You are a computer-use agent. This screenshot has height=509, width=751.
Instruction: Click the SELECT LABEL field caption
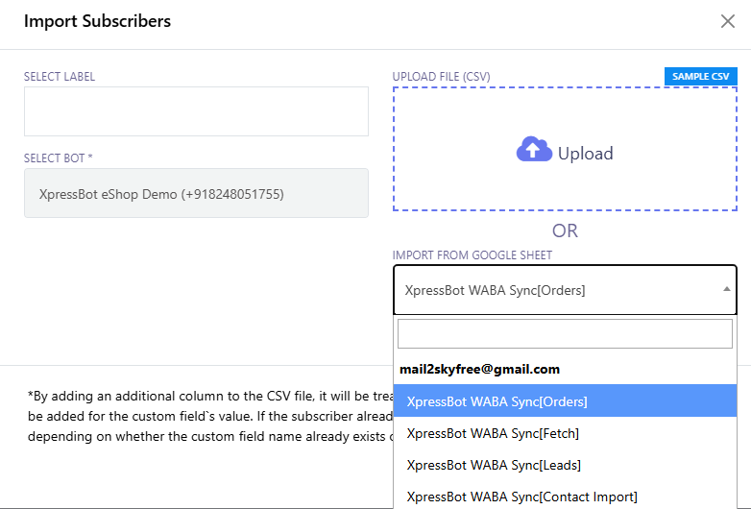60,77
